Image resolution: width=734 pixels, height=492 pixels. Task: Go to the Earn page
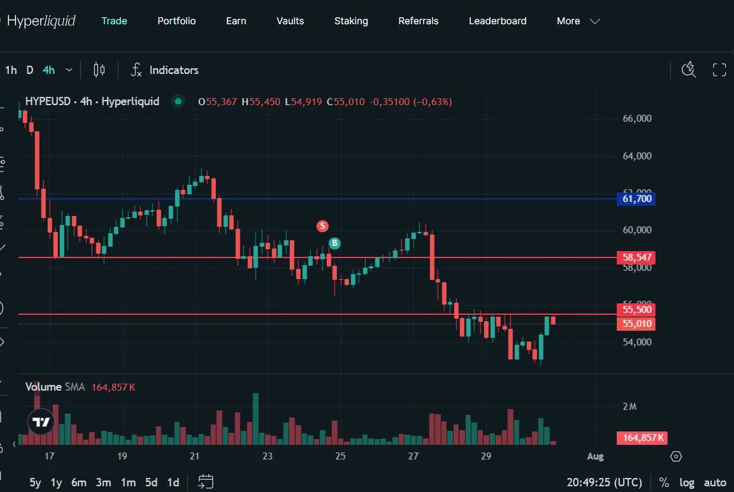coord(236,21)
